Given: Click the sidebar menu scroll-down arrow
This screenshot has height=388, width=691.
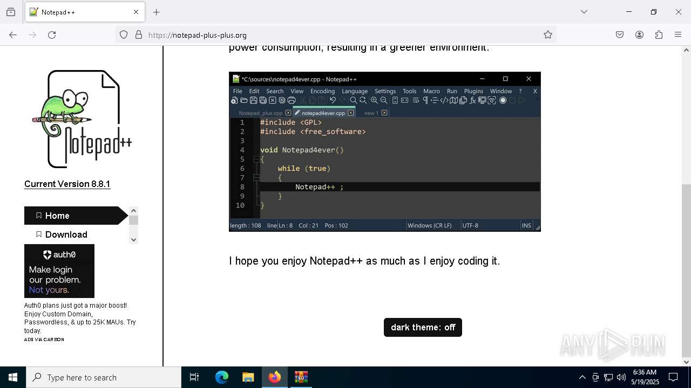Looking at the screenshot, I should pos(134,240).
